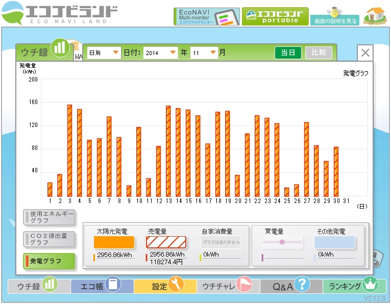Open the ウチチャレ bottom navigation tab
Viewport: 391px width, 304px height.
228,286
